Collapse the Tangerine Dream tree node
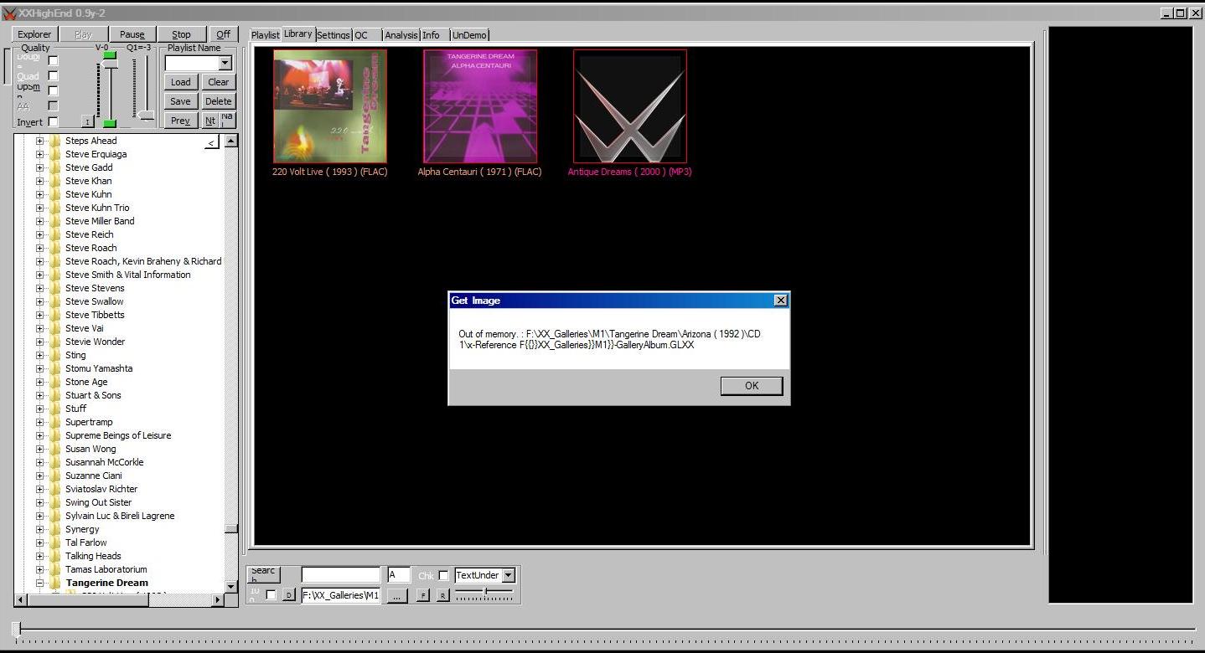This screenshot has width=1205, height=653. tap(39, 583)
